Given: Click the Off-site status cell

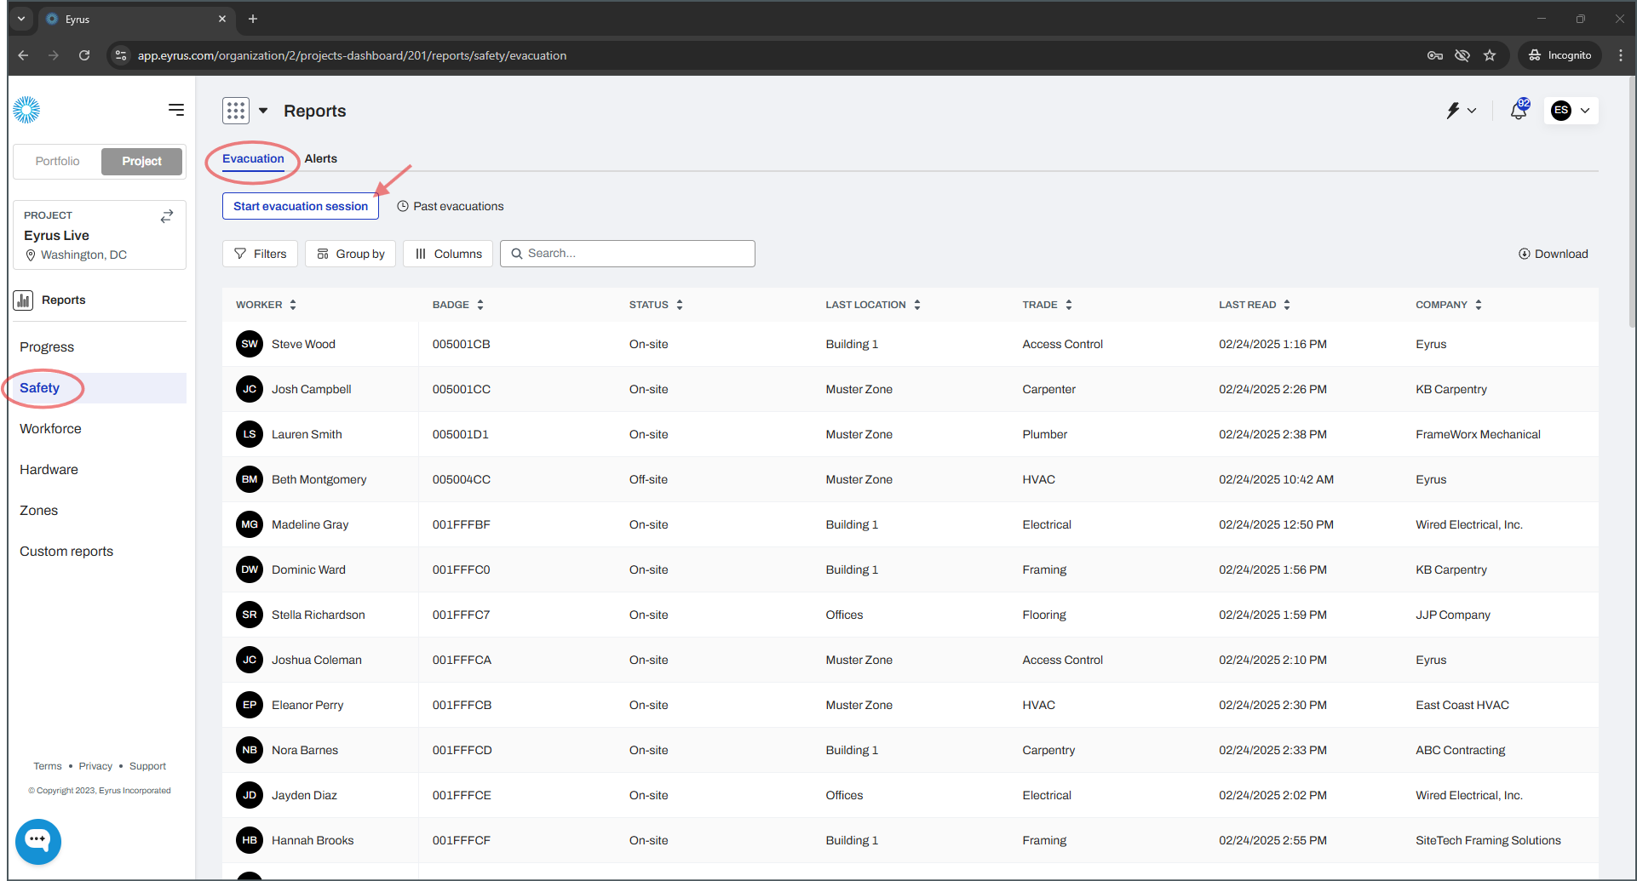Looking at the screenshot, I should point(648,479).
